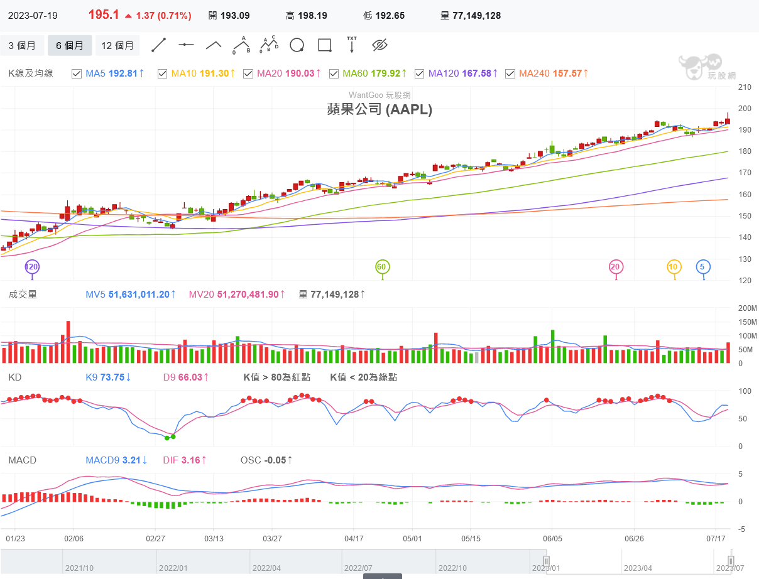
Task: Click the 開 193.09 opening price
Action: pyautogui.click(x=229, y=16)
